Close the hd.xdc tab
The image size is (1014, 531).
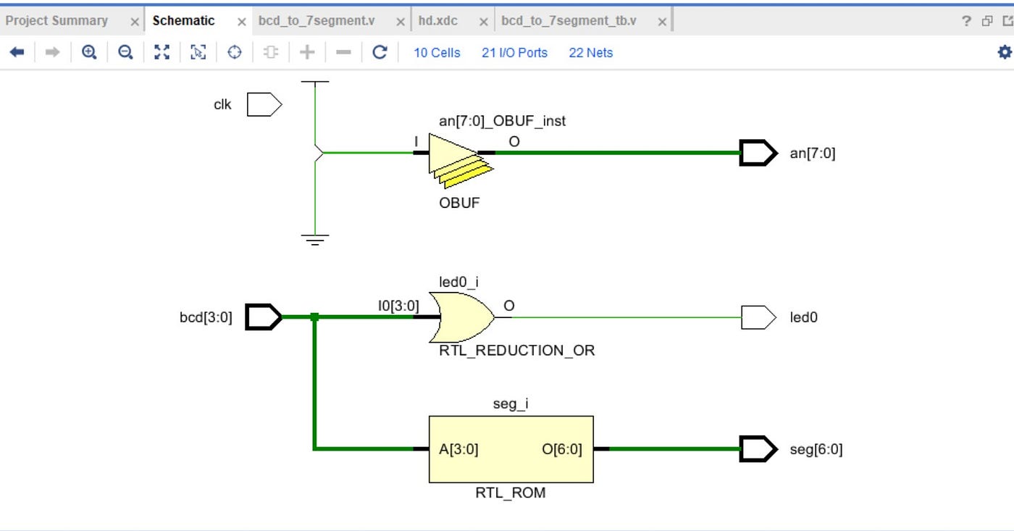[x=483, y=22]
